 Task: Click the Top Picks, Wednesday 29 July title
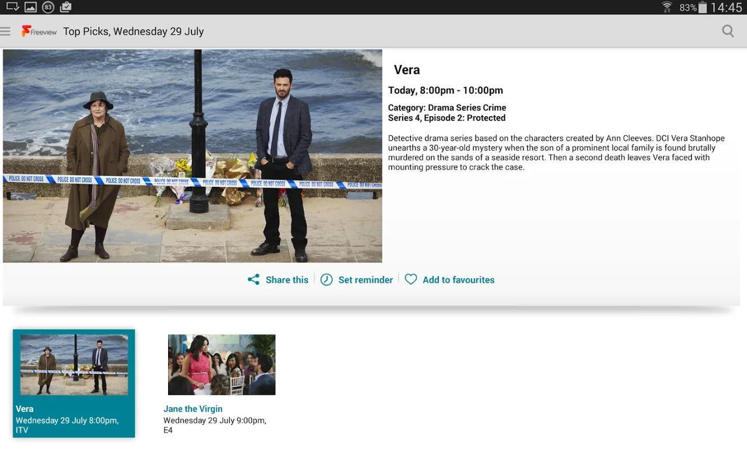coord(133,32)
